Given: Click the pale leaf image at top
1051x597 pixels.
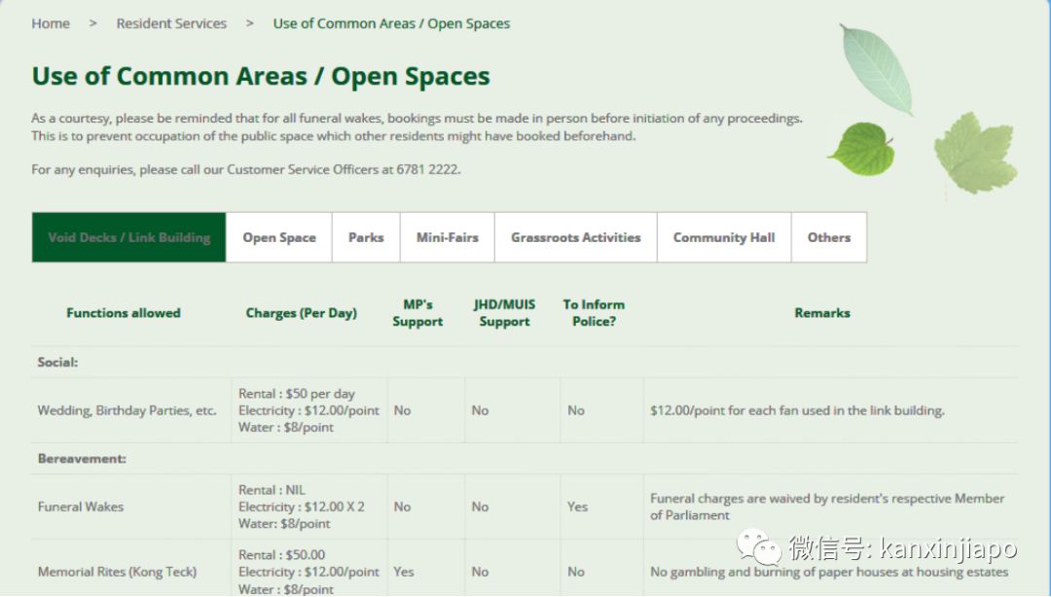Looking at the screenshot, I should 876,68.
